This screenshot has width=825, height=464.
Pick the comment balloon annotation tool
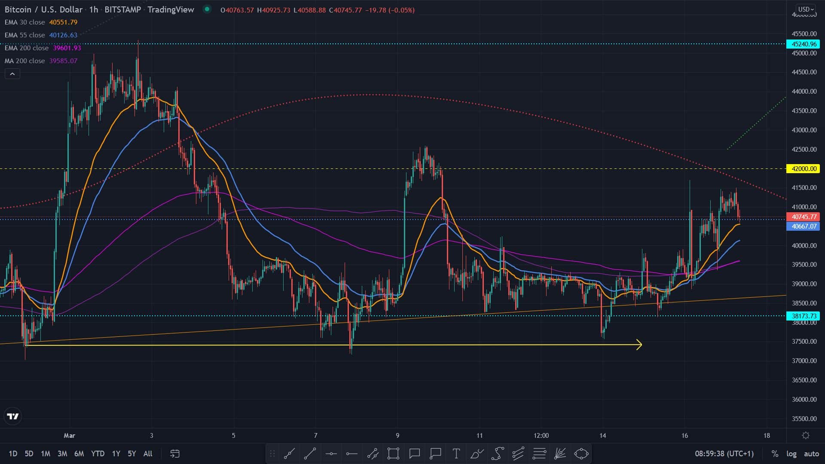[x=415, y=453]
